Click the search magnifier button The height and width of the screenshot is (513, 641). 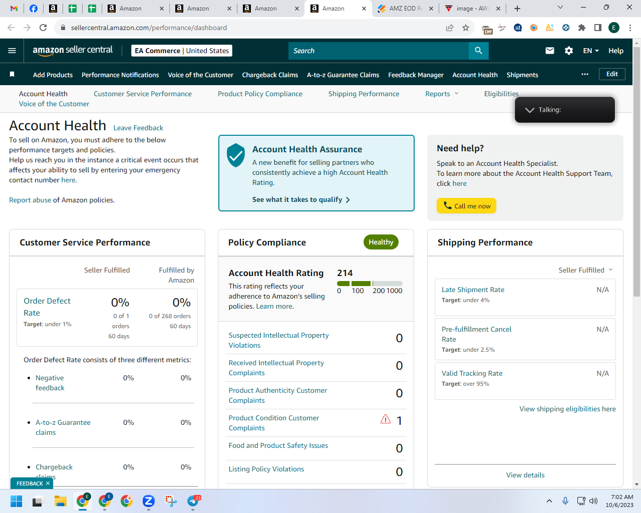click(478, 51)
